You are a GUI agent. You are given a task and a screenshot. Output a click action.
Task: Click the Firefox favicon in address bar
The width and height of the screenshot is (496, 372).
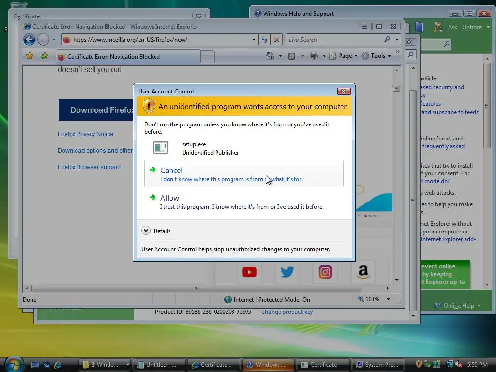pyautogui.click(x=66, y=40)
